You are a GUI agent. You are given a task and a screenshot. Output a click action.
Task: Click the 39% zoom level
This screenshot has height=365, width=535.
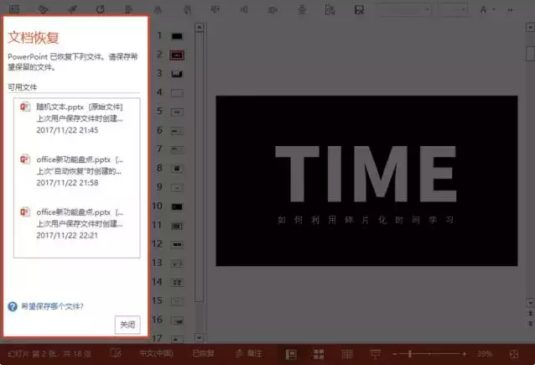coord(485,354)
